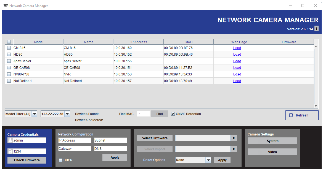Screen dimensions: 323x171
Task: Click the Refresh button
Action: coord(302,115)
